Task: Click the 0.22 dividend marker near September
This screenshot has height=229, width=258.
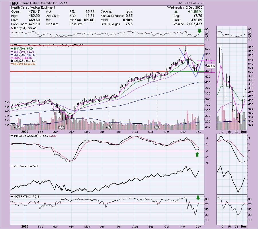Action: [x=157, y=127]
